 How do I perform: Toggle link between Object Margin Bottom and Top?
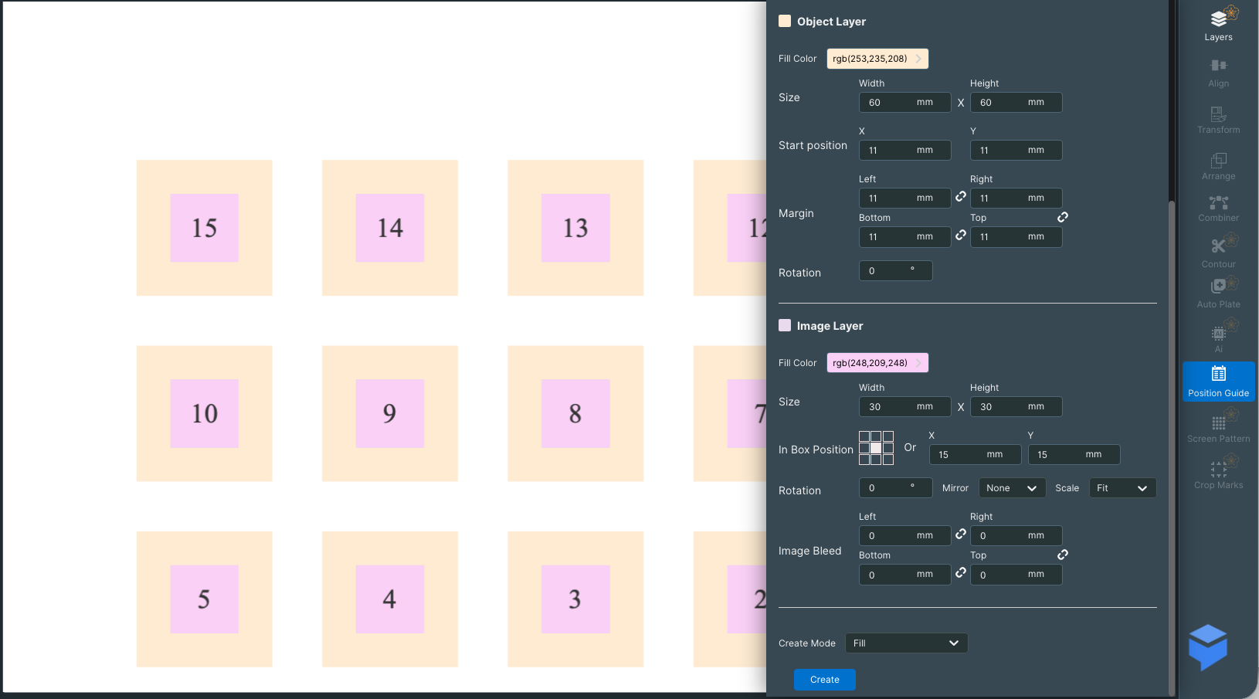[x=961, y=235]
